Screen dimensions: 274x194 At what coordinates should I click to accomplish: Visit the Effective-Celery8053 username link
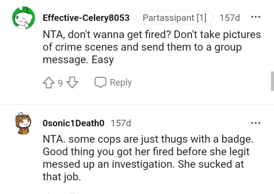click(86, 18)
